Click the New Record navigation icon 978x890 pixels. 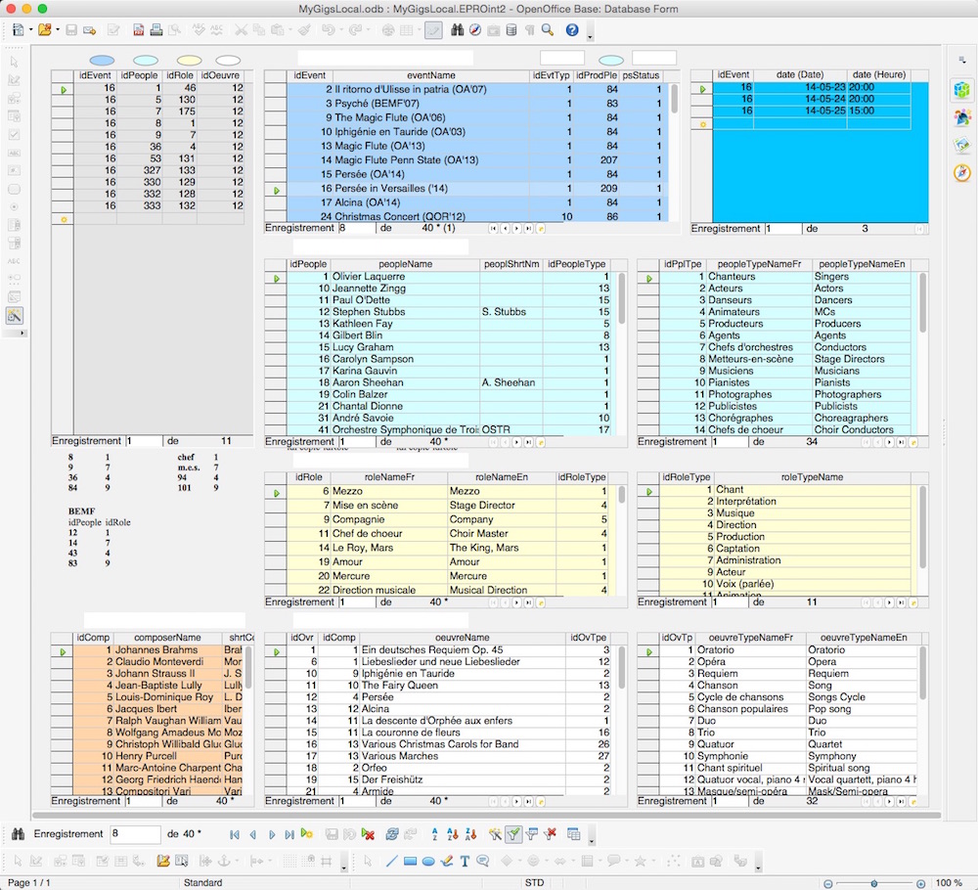tap(307, 834)
